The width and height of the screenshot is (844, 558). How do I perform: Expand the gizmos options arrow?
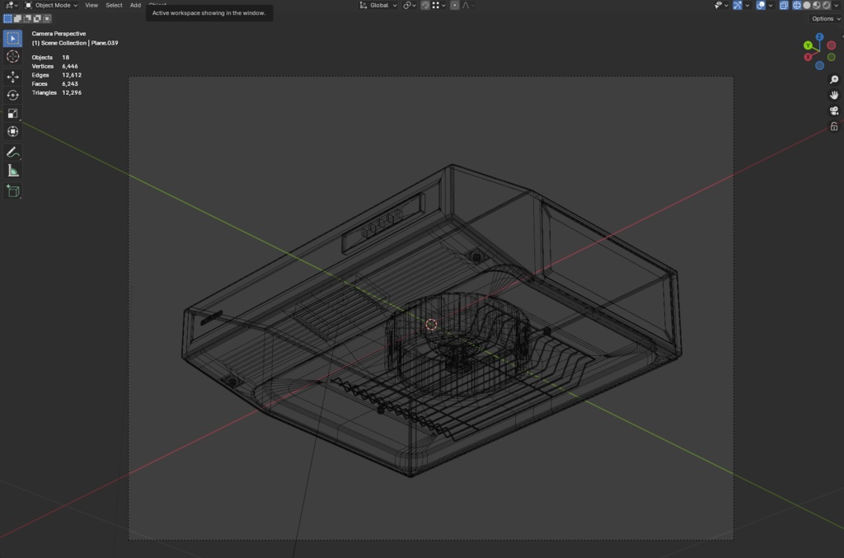click(747, 6)
